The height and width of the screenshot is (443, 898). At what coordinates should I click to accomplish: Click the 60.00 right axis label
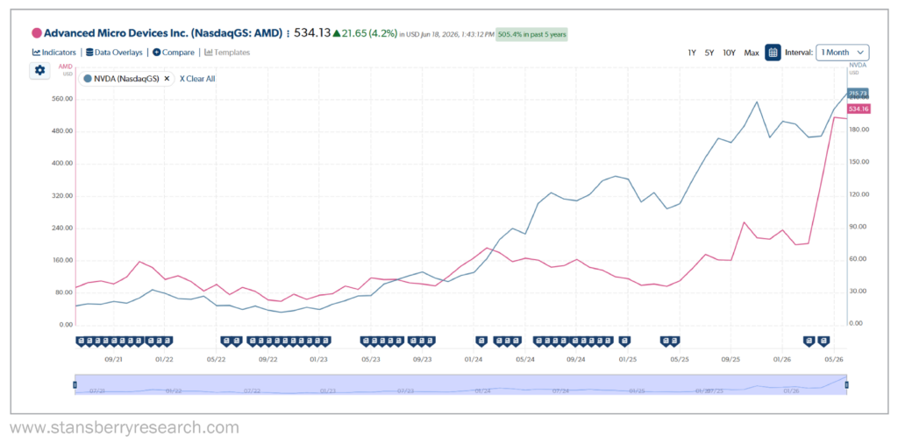(859, 259)
